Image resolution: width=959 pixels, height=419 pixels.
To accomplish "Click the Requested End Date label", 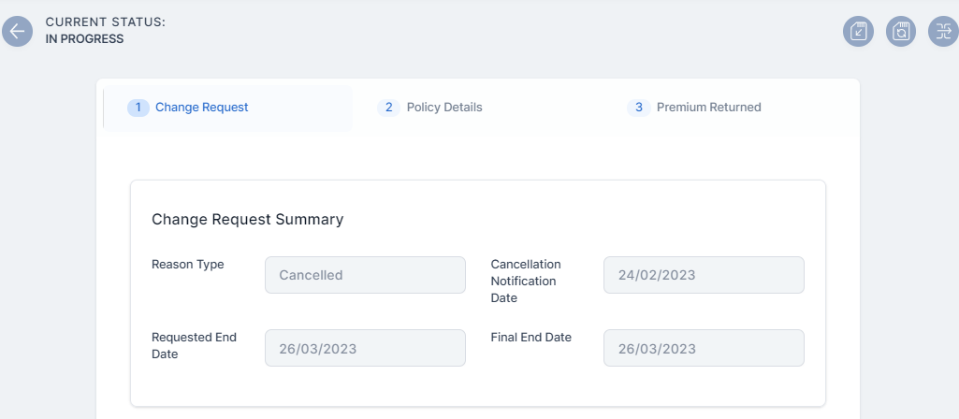I will [x=194, y=345].
